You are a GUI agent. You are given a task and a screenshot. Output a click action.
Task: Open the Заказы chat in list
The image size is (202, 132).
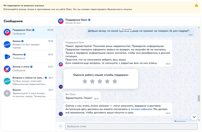(28, 44)
